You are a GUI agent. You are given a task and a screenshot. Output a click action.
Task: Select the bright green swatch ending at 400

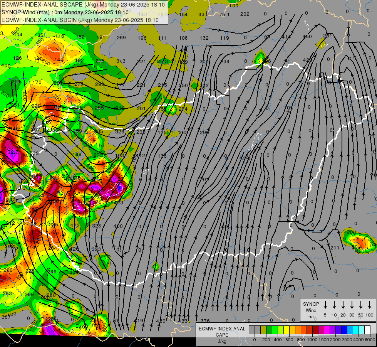pos(275,330)
